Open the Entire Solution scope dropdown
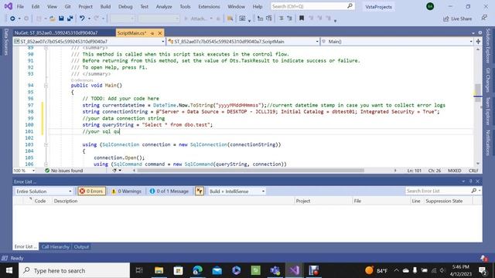495x278 pixels. coord(44,192)
